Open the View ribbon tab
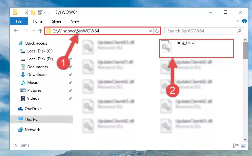This screenshot has height=156, width=252. pyautogui.click(x=75, y=21)
